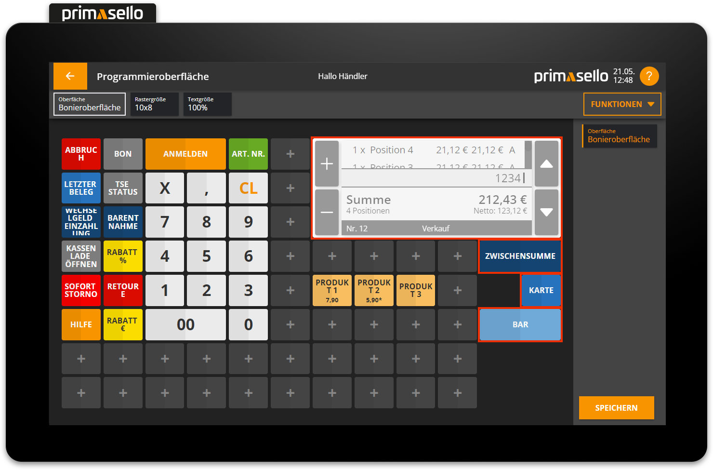Screen dimensions: 713x470
Task: Open the Textgröße 100% selector
Action: pyautogui.click(x=207, y=104)
